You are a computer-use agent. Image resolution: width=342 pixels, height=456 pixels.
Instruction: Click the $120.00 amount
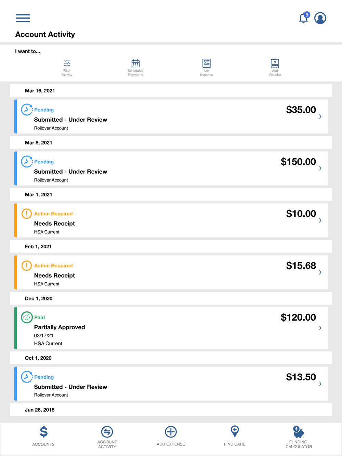point(298,317)
